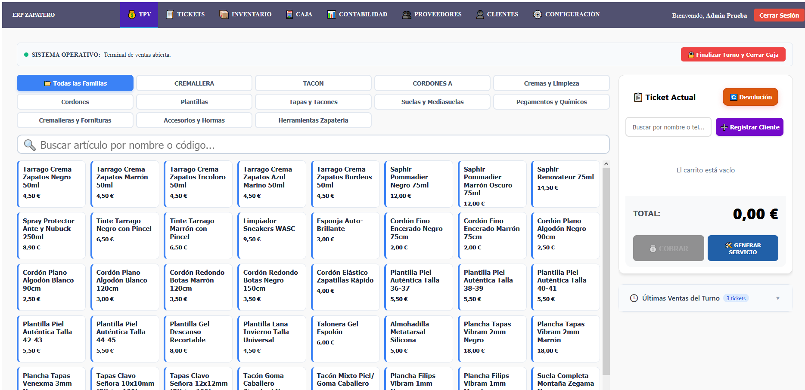Image resolution: width=805 pixels, height=390 pixels.
Task: Click Finalizar Turno y Cerrar Caja
Action: pyautogui.click(x=733, y=55)
